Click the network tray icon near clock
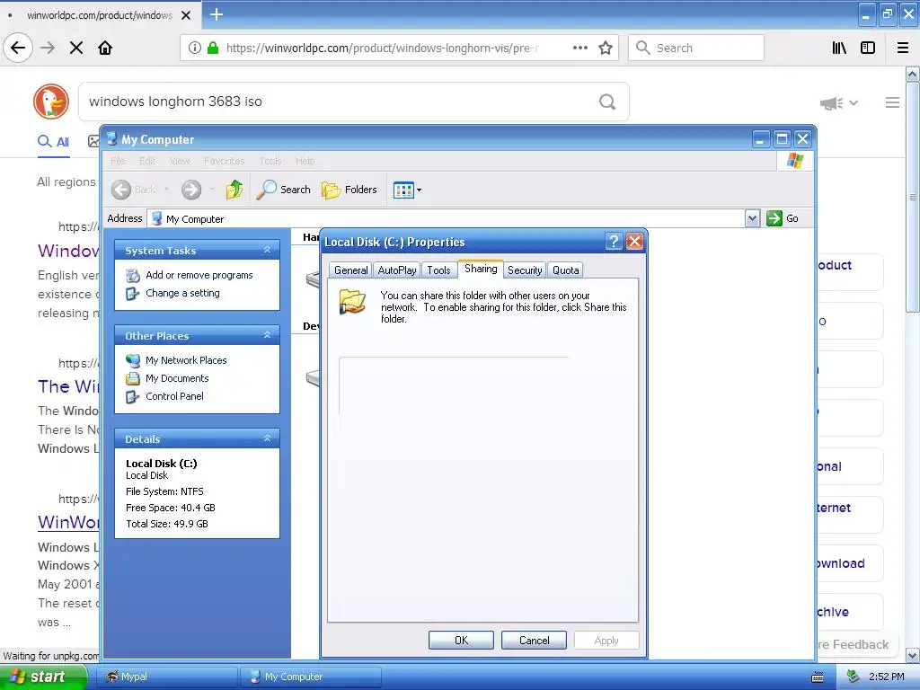 [853, 677]
